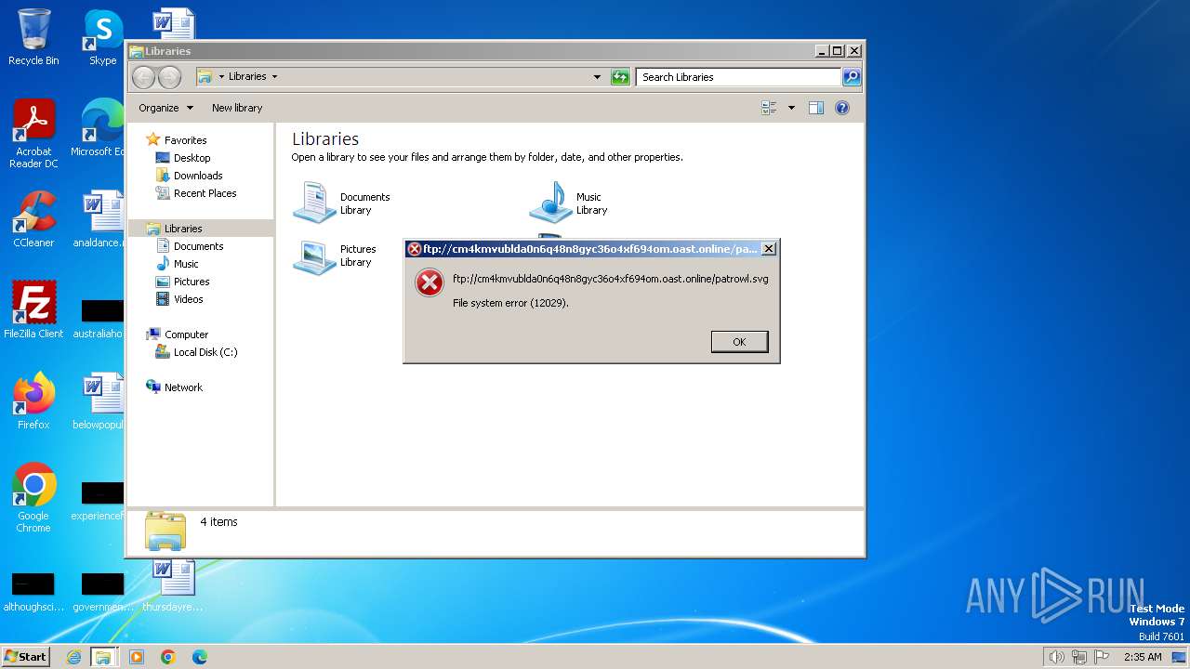The image size is (1190, 669).
Task: Refresh the Libraries address bar
Action: (620, 77)
